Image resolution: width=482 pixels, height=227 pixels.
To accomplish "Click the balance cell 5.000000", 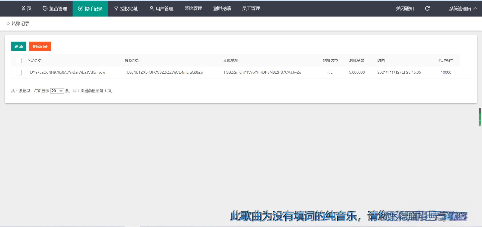I will click(357, 72).
